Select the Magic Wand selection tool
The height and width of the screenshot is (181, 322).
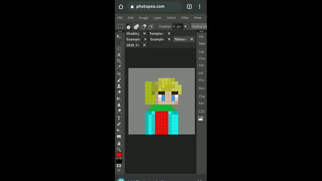[119, 55]
